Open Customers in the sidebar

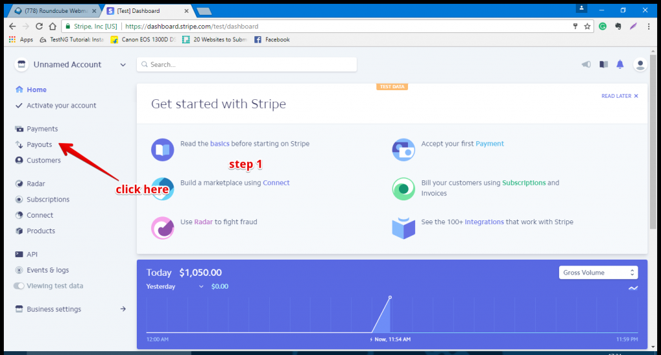38,160
